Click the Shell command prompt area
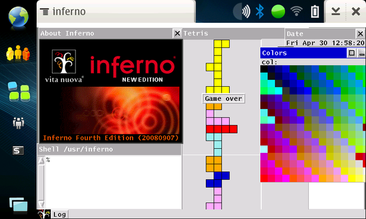The width and height of the screenshot is (366, 219). 113,182
